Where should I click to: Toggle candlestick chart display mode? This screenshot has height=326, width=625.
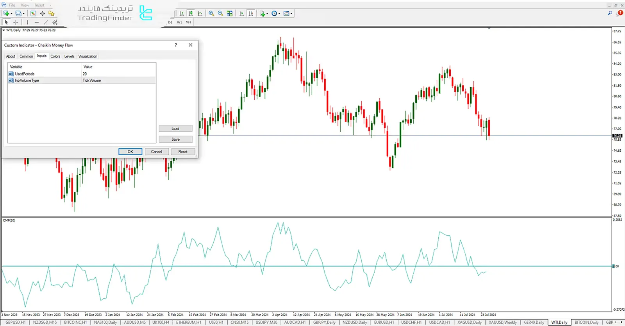tap(191, 13)
